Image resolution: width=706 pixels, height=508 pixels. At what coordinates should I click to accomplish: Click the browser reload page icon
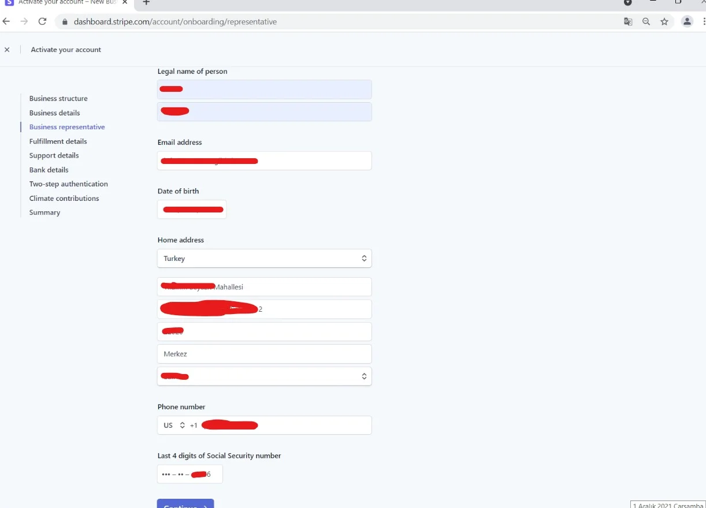[x=42, y=22]
